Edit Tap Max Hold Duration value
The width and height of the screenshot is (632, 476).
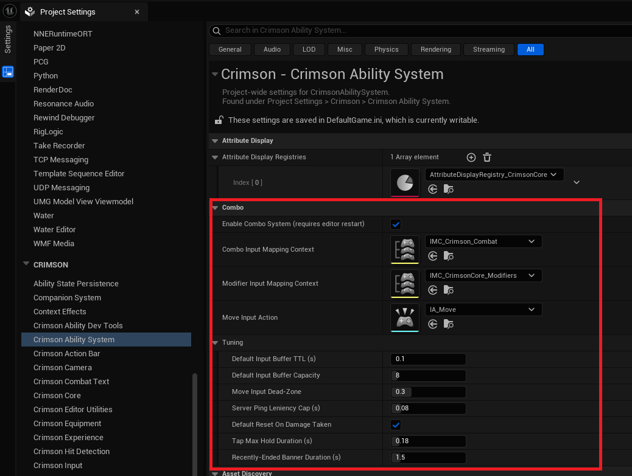pos(428,441)
